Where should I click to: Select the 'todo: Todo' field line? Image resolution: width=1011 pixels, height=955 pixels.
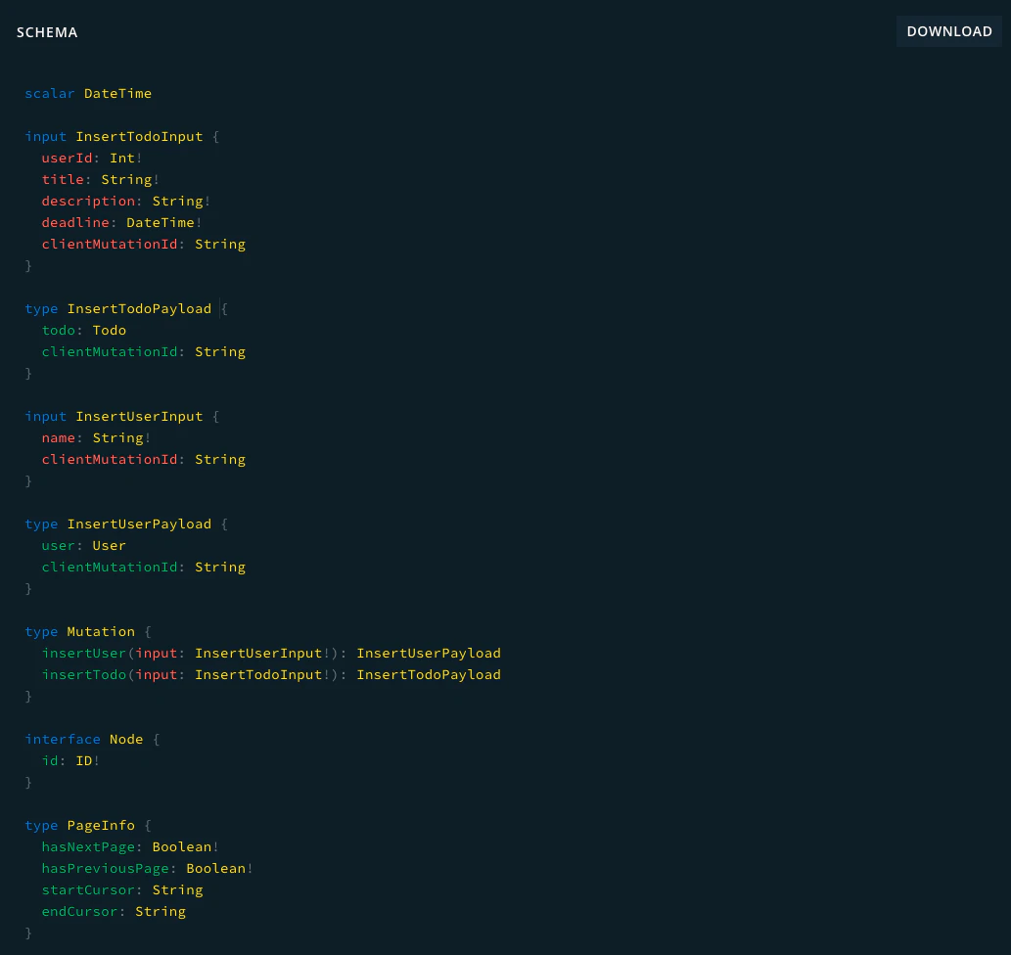[84, 330]
